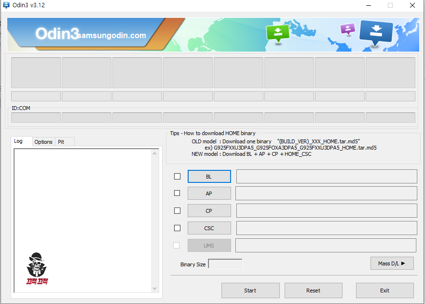The image size is (425, 304).
Task: Click the 'NEW model : Download BL + AP + CP + HOME_CSC' line
Action: coord(251,154)
